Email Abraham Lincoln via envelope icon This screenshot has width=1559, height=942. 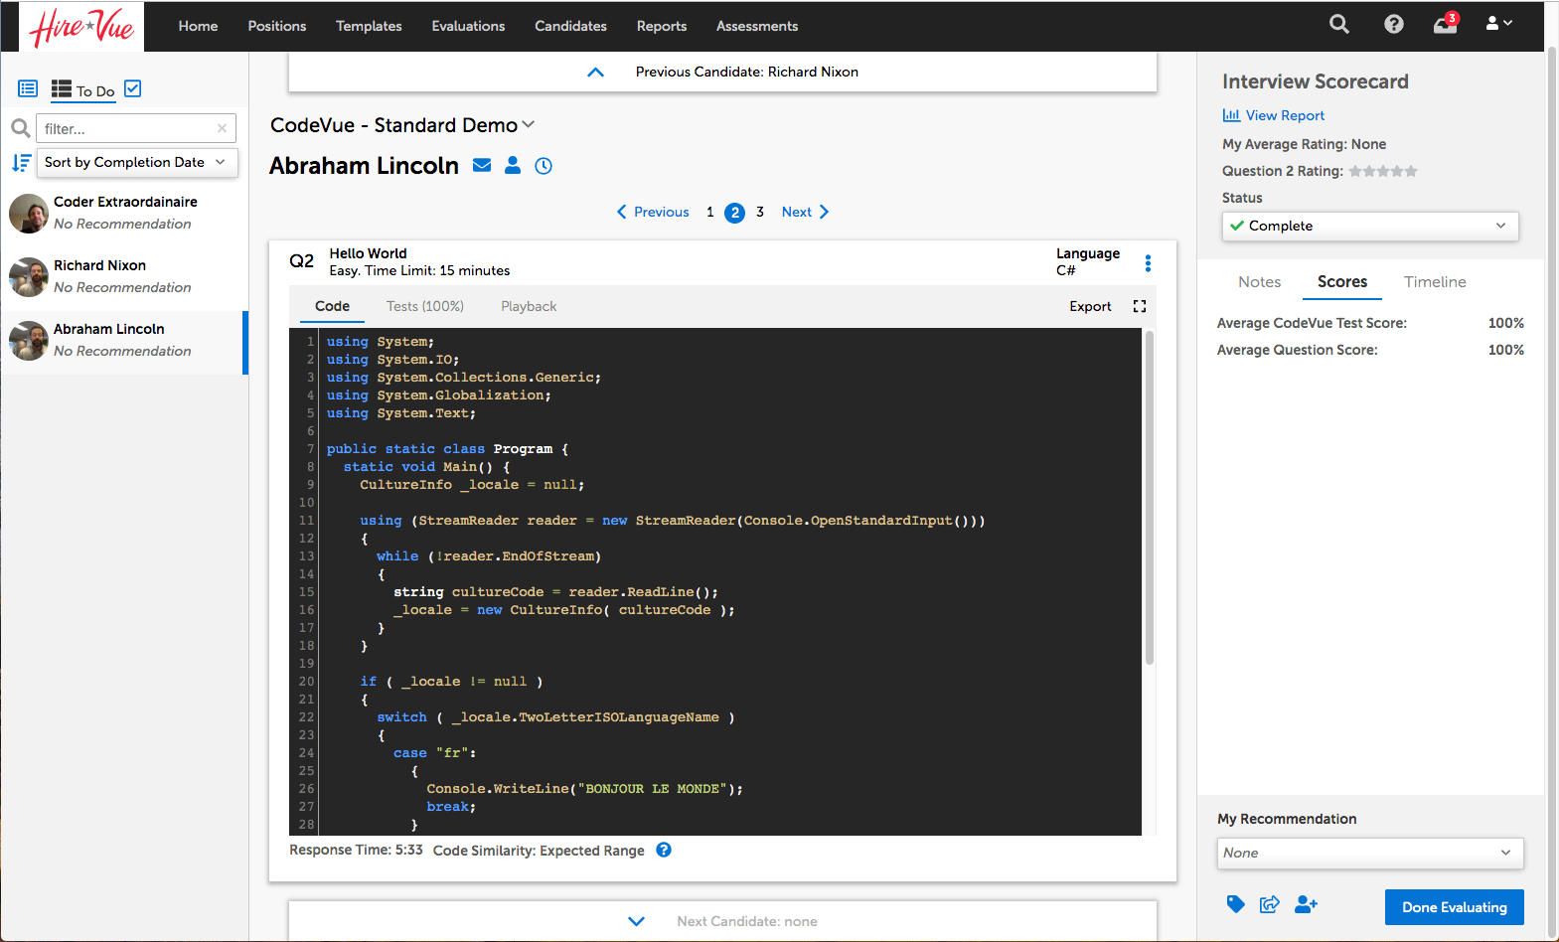click(x=482, y=166)
